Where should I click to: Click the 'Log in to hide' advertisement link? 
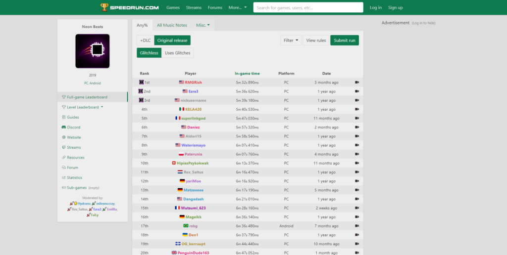[x=424, y=23]
